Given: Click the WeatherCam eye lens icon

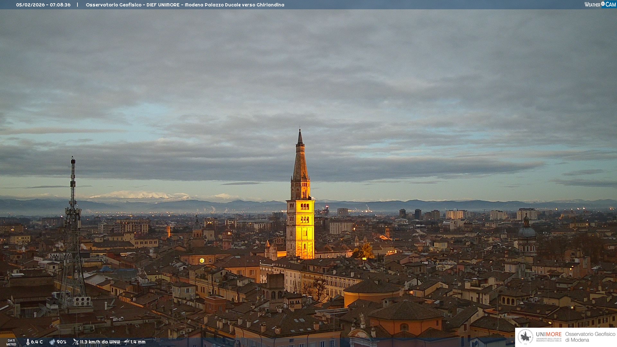Looking at the screenshot, I should pos(603,4).
